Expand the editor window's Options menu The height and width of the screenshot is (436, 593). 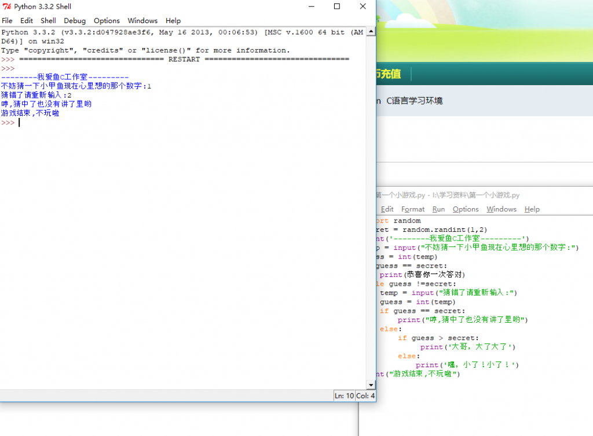(x=466, y=209)
